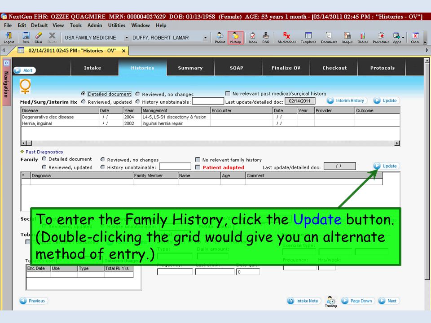Viewport: 431px width, 323px height.
Task: Open the Procedures toolbar icon
Action: [x=381, y=38]
